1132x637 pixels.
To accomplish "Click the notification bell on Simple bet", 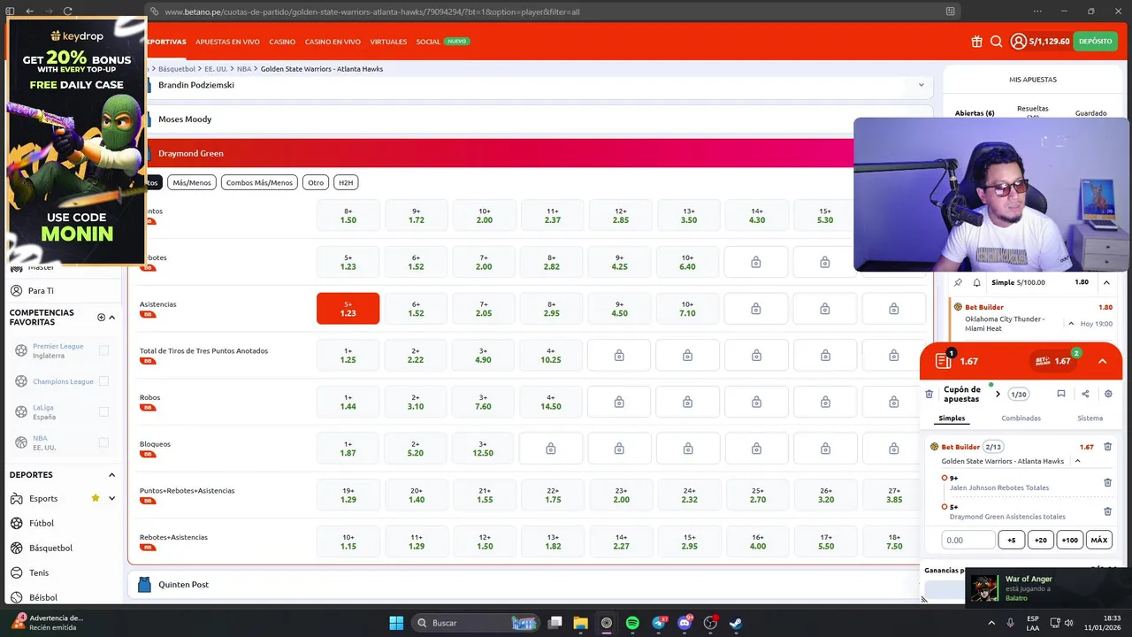I will click(976, 282).
